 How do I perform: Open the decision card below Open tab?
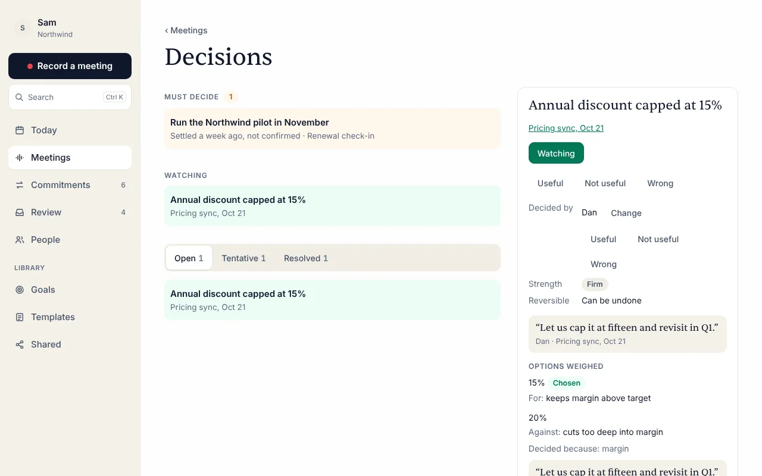pos(332,300)
